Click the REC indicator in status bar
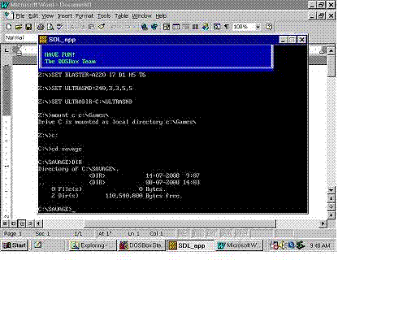The height and width of the screenshot is (312, 416). click(x=184, y=233)
